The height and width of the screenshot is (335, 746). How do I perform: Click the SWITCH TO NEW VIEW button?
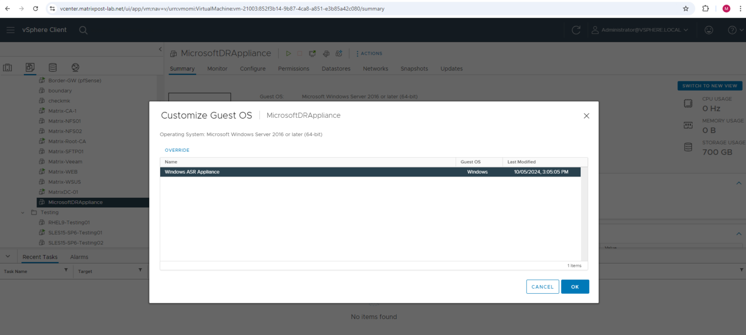(x=710, y=86)
